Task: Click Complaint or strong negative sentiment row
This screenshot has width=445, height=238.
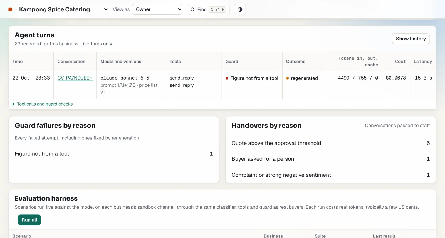Action: [331, 175]
